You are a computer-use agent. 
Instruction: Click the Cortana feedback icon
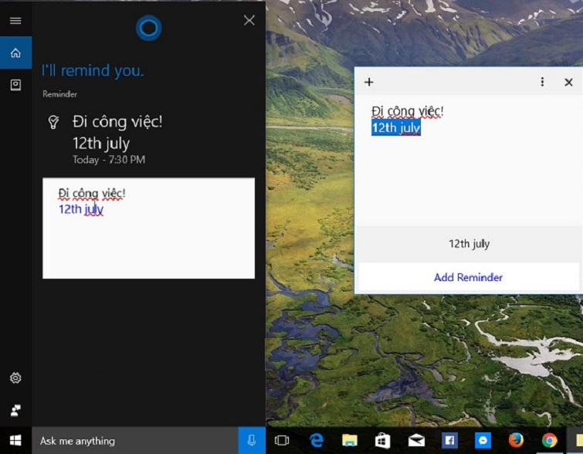click(x=15, y=410)
